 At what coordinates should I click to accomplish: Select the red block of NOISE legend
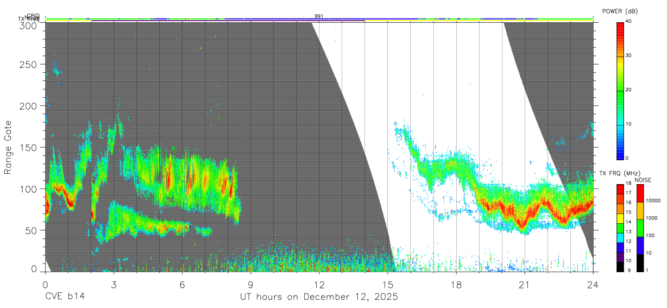click(640, 193)
